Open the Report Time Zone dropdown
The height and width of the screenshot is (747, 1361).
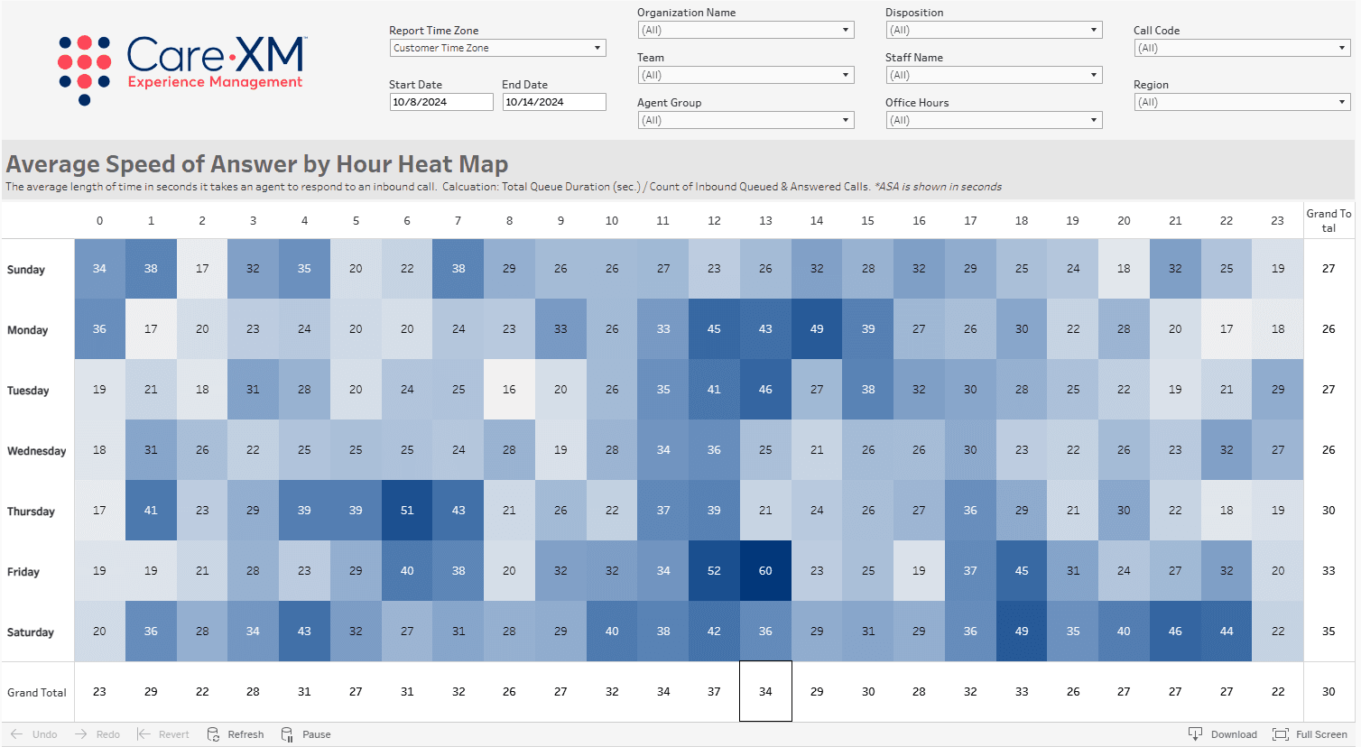coord(598,47)
